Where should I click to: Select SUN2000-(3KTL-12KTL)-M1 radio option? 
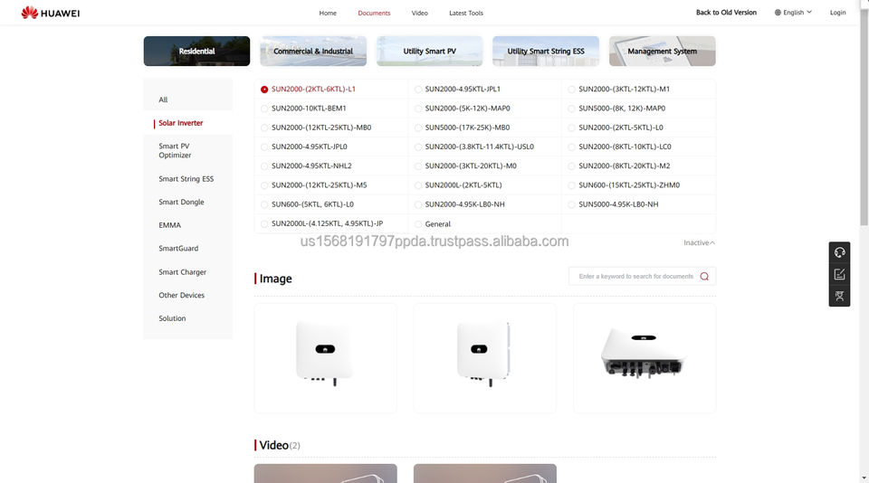point(571,90)
